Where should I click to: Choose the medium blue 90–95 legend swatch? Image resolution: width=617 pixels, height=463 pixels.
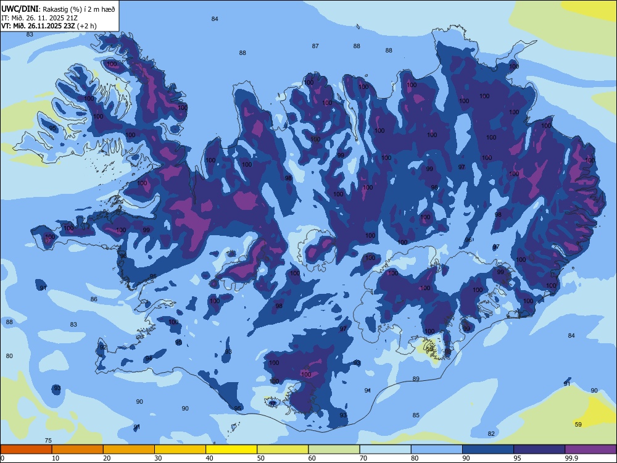coord(488,449)
